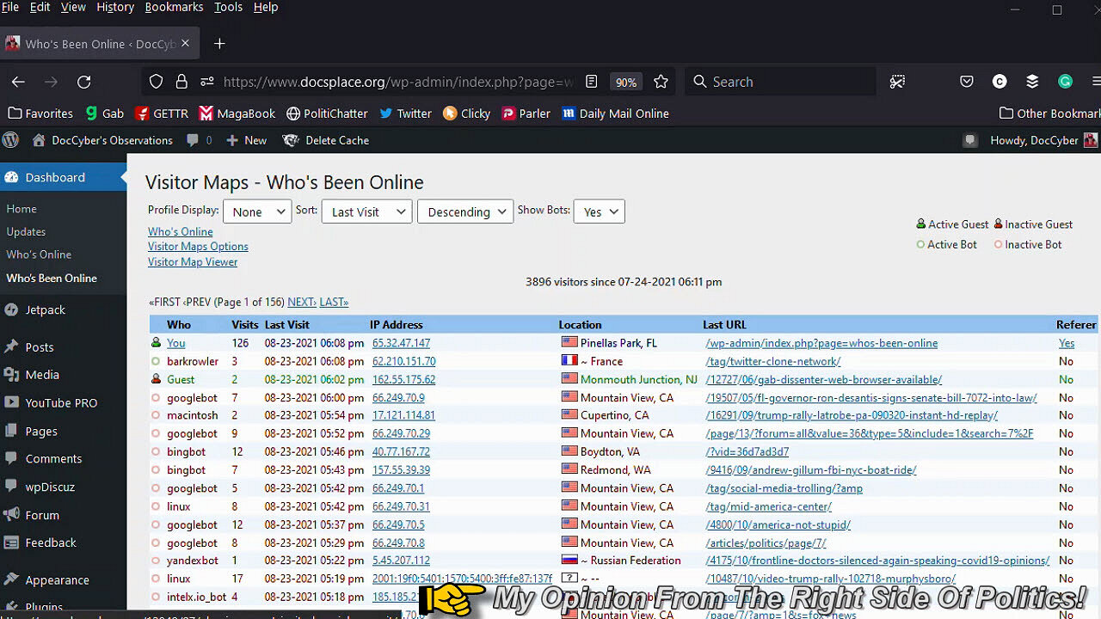
Task: Click the DocCyber avatar in admin bar
Action: (x=1091, y=140)
